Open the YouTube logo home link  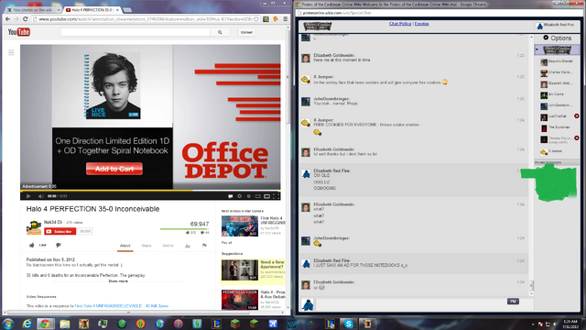19,32
